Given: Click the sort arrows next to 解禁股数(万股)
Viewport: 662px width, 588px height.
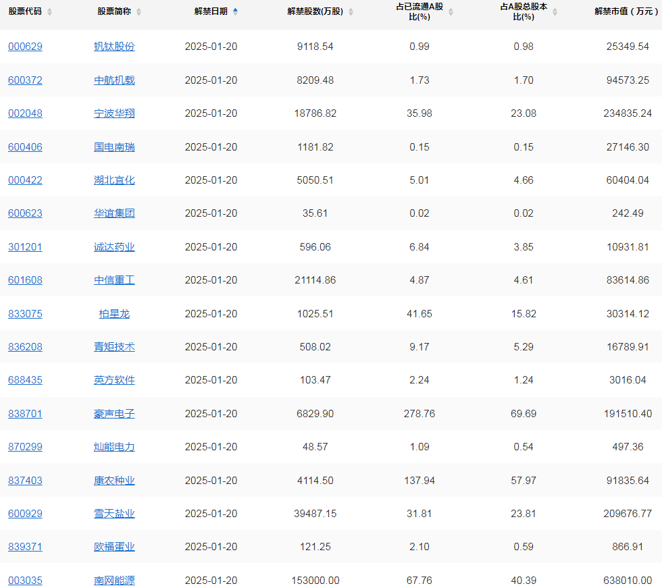Looking at the screenshot, I should pos(350,11).
